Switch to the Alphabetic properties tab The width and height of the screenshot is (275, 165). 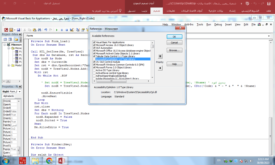9,96
